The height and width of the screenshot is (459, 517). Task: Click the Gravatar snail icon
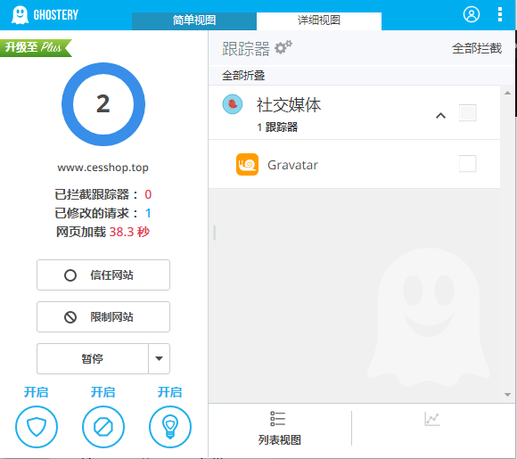(x=247, y=164)
